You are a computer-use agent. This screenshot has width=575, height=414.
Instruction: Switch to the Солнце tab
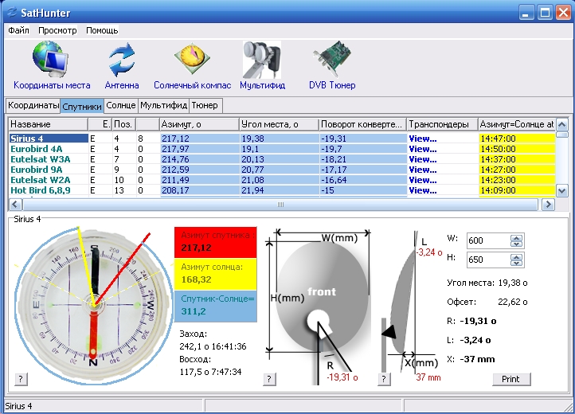(120, 105)
